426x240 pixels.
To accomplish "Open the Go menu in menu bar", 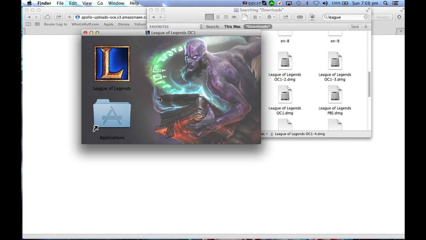I will coord(100,3).
